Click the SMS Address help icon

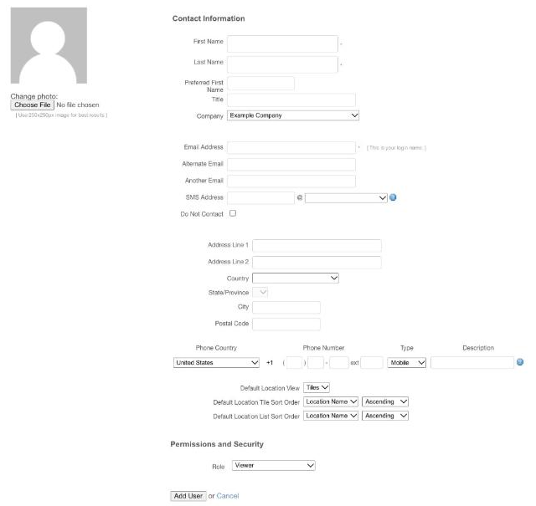tap(393, 197)
